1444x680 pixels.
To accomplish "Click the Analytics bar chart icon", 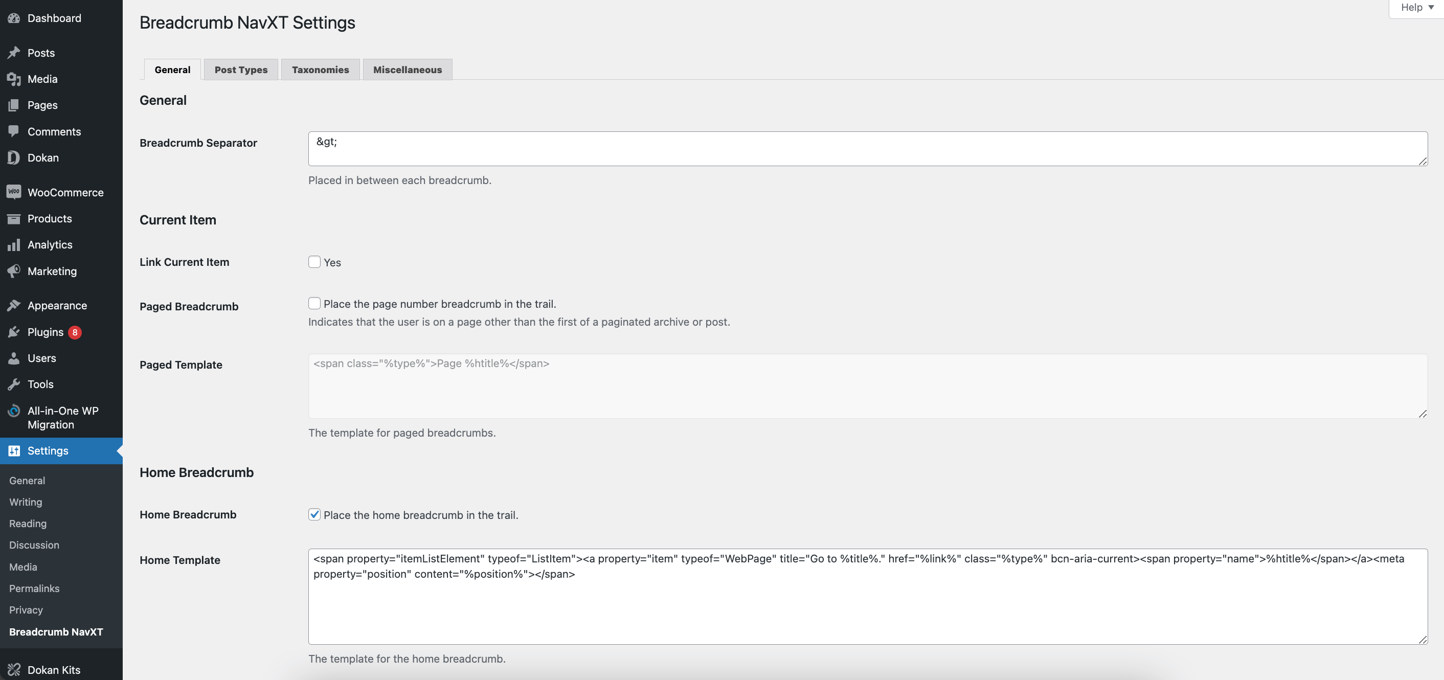I will tap(14, 245).
